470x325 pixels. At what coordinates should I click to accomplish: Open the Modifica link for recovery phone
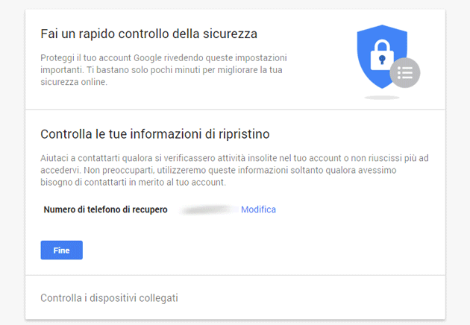[x=258, y=209]
